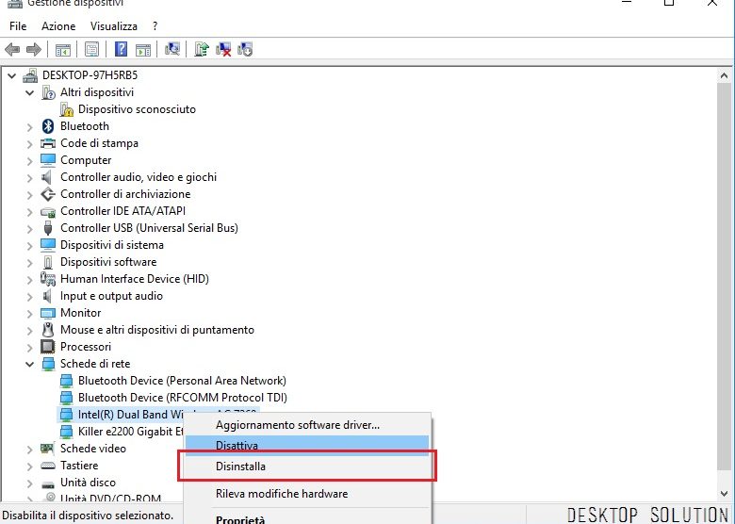Collapse the Schede di rete category

(30, 364)
